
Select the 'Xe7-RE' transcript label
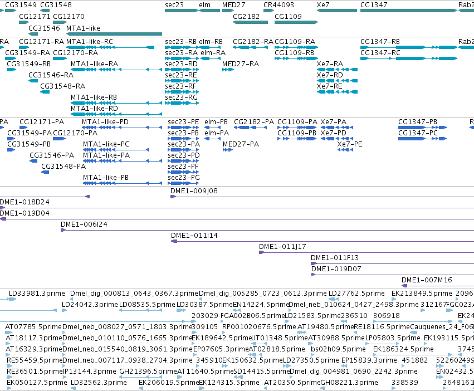point(330,86)
